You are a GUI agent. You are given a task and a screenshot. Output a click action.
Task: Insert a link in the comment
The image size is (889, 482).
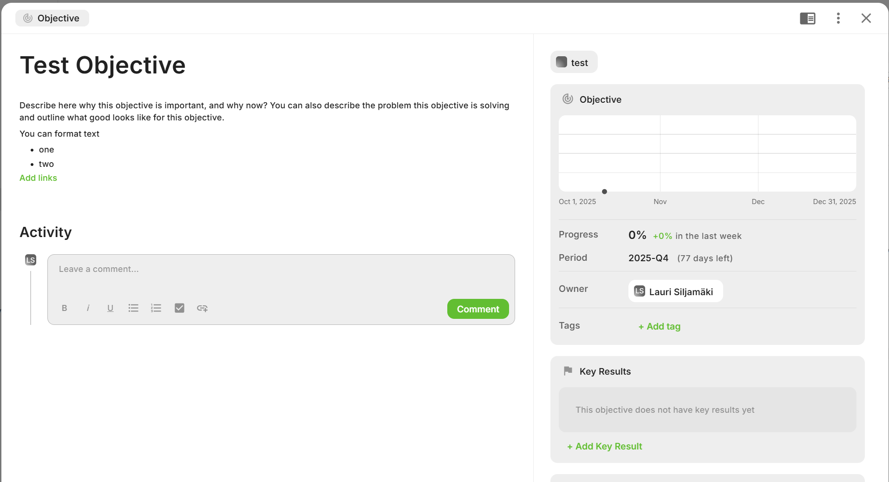pos(202,308)
